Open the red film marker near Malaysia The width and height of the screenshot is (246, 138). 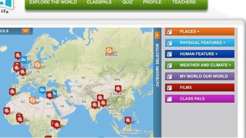(x=128, y=120)
